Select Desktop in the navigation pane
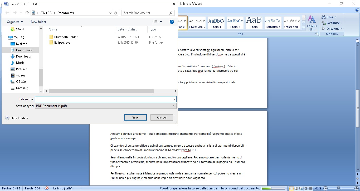The image size is (360, 191). point(22,44)
